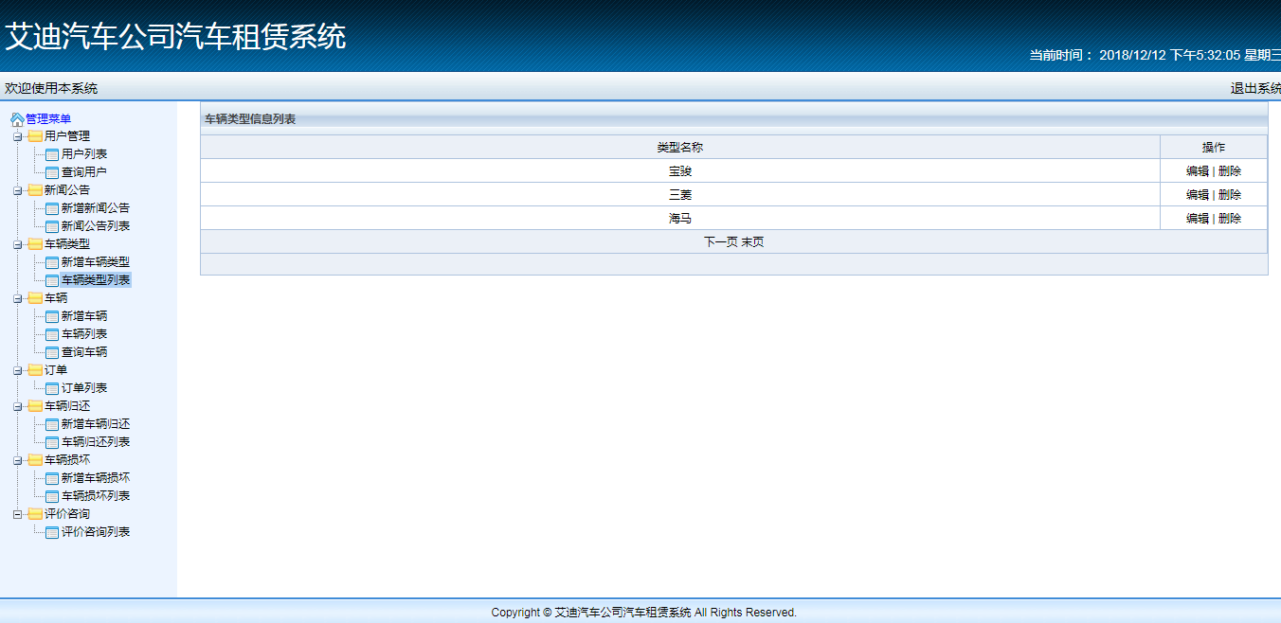Collapse the 车辆 tree node
Image resolution: width=1281 pixels, height=623 pixels.
pos(18,299)
